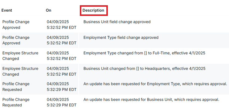
Task: Click the second Profile Change Approved event cell
Action: [16, 40]
